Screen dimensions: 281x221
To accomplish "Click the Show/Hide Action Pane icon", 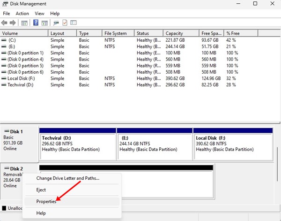I will click(45, 23).
